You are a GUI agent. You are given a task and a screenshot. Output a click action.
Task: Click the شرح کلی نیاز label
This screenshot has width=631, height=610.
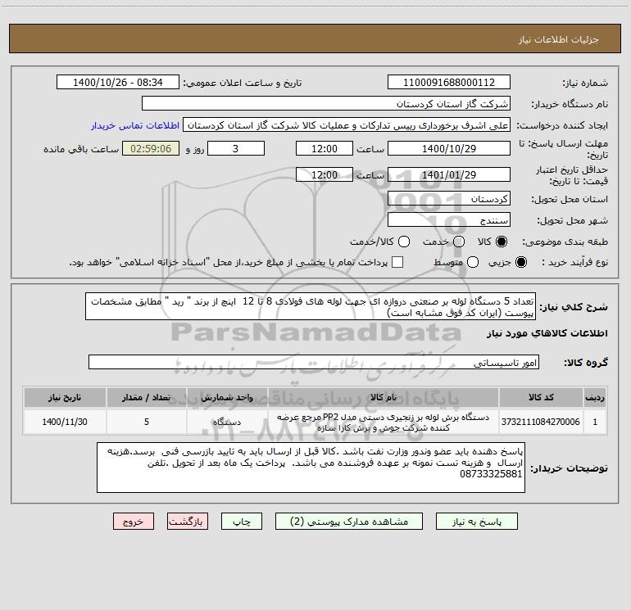click(x=574, y=307)
